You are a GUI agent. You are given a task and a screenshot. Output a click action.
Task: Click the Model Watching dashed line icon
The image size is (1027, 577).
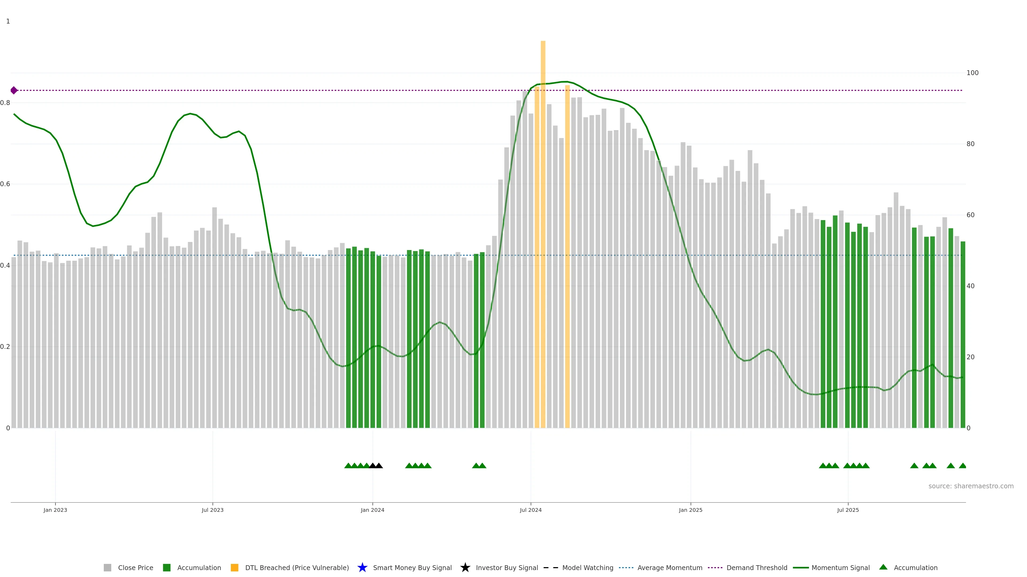551,567
